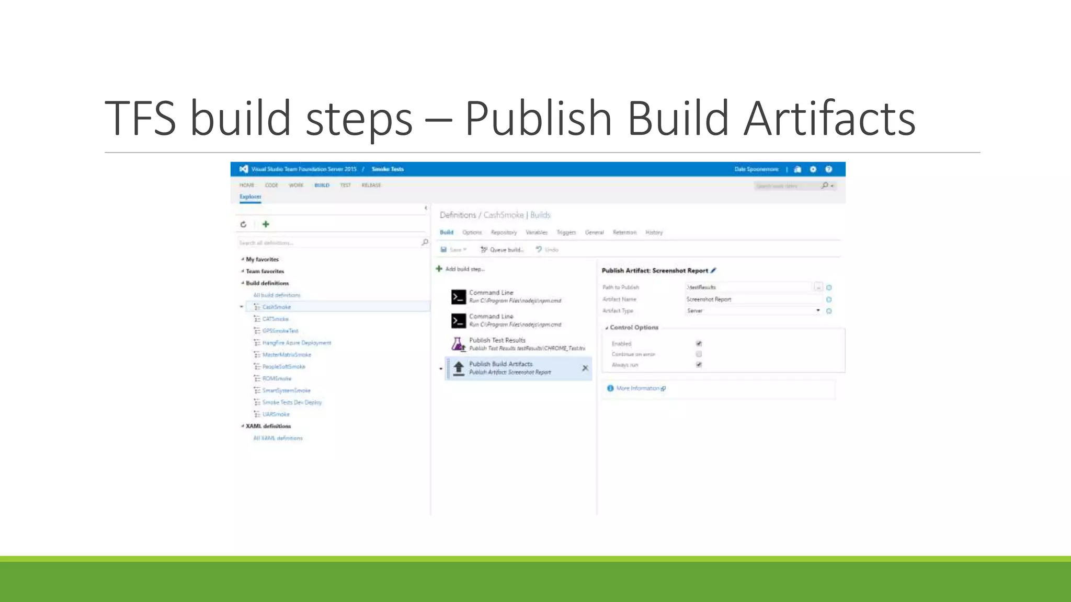Click the second Command Line step icon
Viewport: 1071px width, 602px height.
459,320
